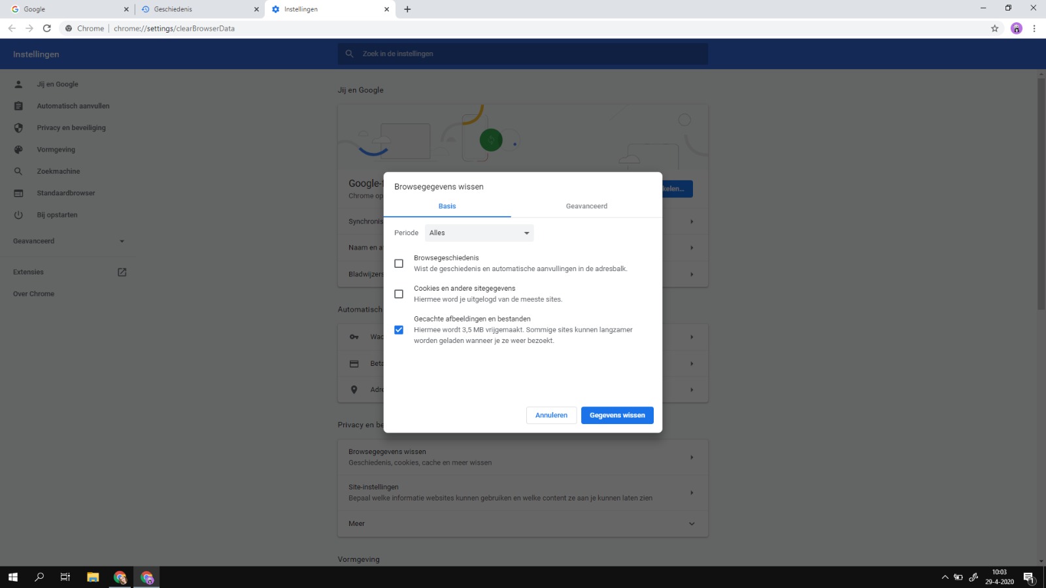Viewport: 1046px width, 588px height.
Task: Bookmark this page with star icon
Action: [995, 28]
